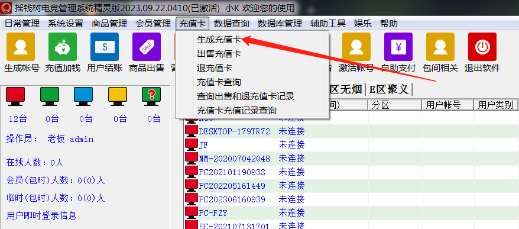519x229 pixels.
Task: Select the JF computer name
Action: (x=203, y=145)
